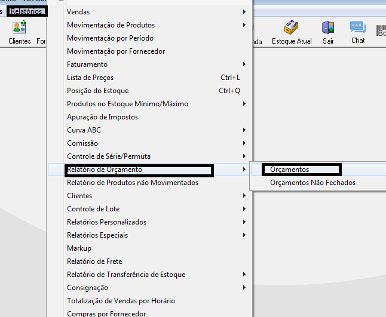The width and height of the screenshot is (386, 317).
Task: Open Compras por Fornecedor
Action: pyautogui.click(x=149, y=313)
